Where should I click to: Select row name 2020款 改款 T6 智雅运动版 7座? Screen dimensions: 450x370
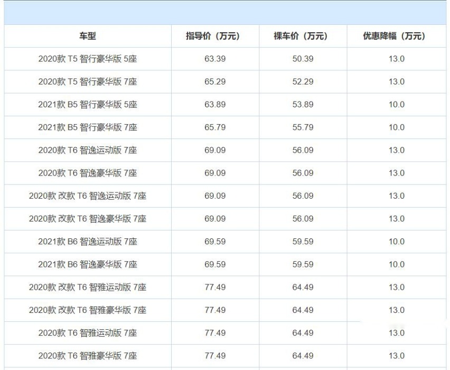coord(88,287)
